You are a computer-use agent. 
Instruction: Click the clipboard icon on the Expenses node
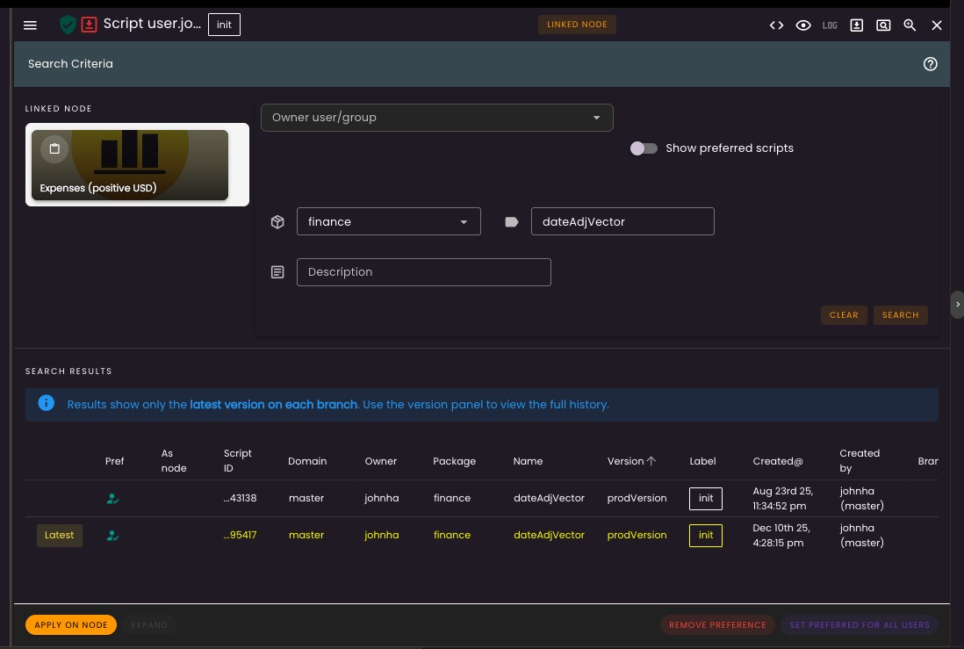(x=54, y=148)
